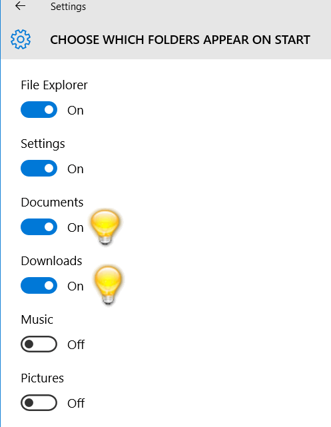The height and width of the screenshot is (427, 331).
Task: Click the Off text next to Pictures toggle
Action: pyautogui.click(x=76, y=403)
